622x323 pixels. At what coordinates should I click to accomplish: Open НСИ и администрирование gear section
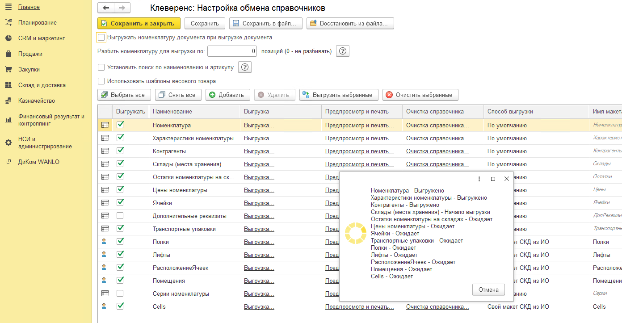[45, 143]
